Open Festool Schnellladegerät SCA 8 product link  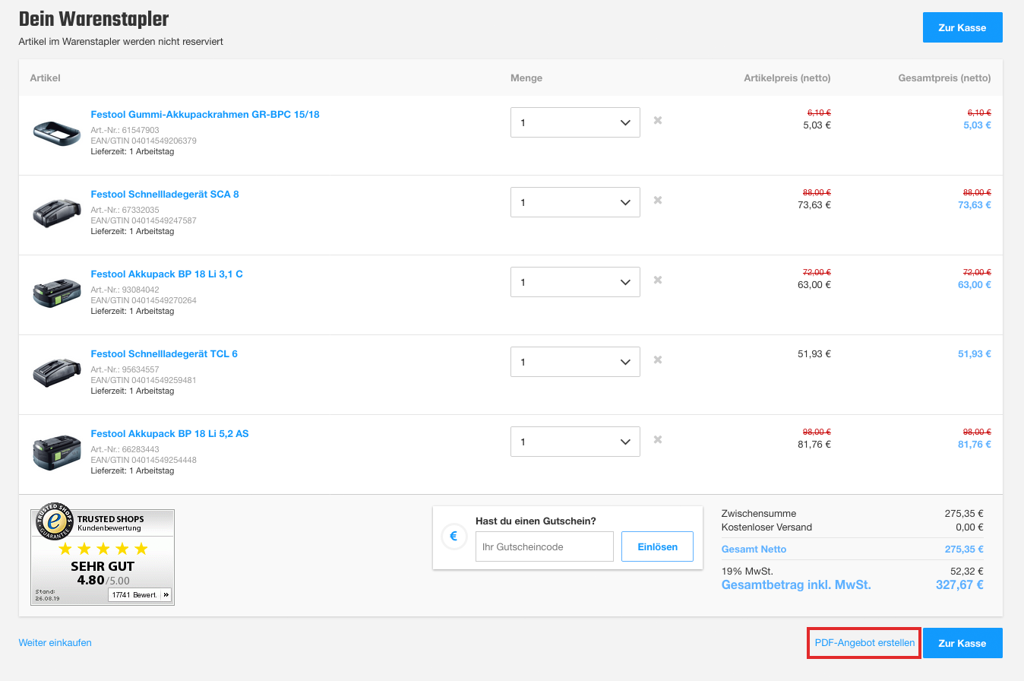pos(165,195)
